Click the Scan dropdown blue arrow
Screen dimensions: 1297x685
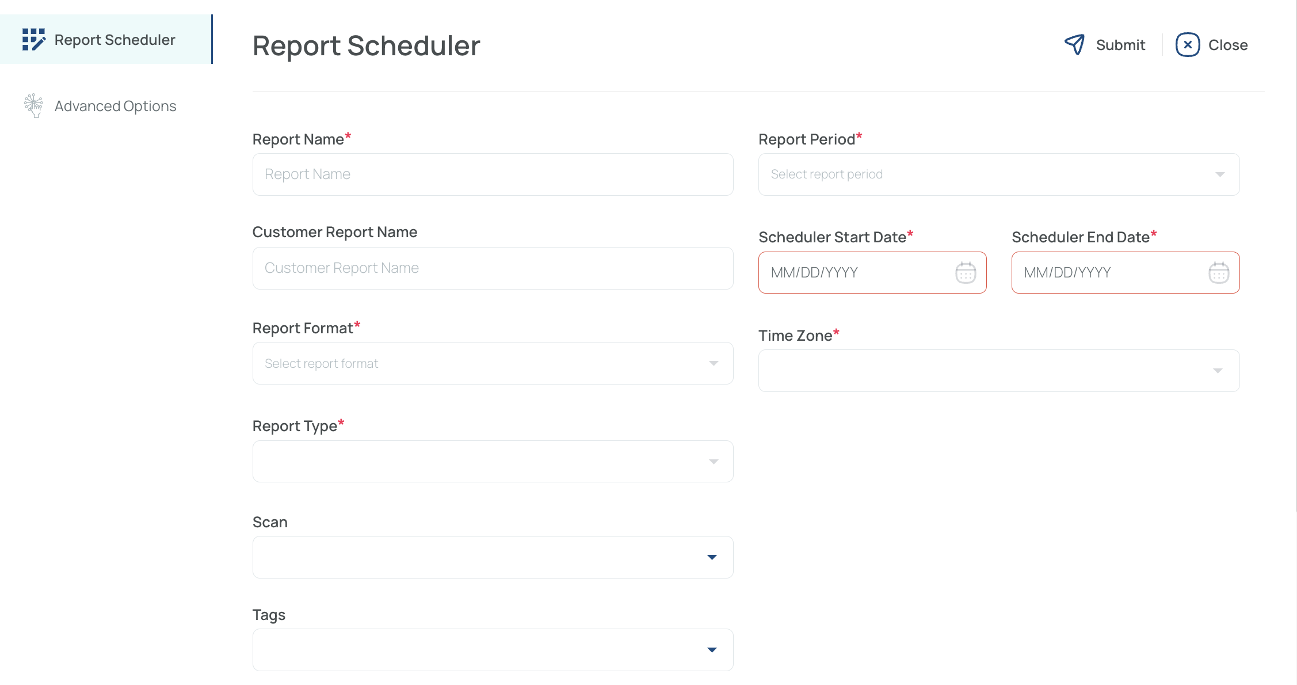(x=712, y=557)
